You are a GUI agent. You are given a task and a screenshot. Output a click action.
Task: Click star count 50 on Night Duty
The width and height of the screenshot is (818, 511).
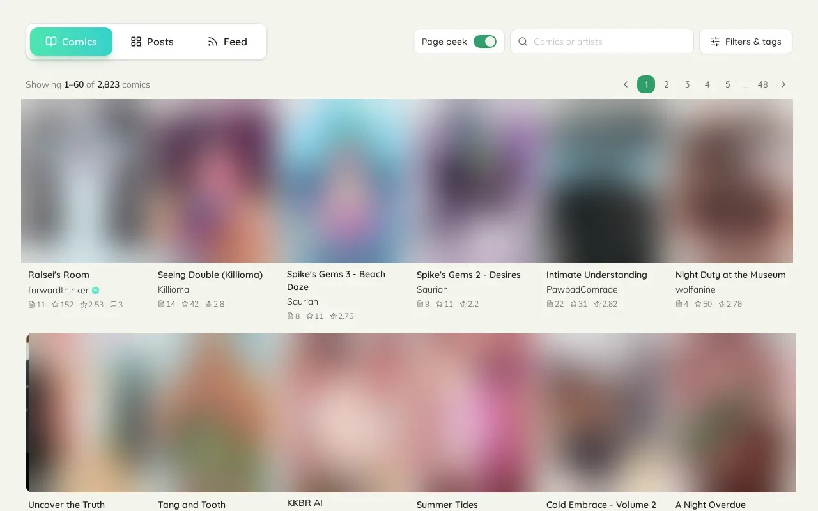click(703, 304)
